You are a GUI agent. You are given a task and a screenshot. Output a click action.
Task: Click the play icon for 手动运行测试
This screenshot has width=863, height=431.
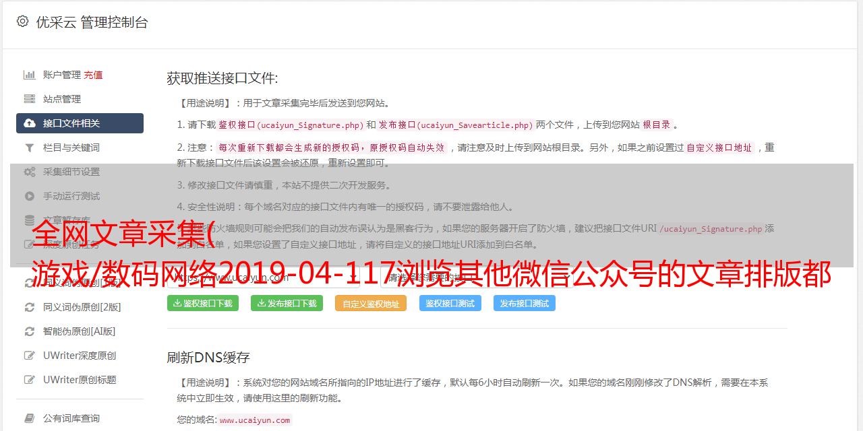click(x=30, y=196)
